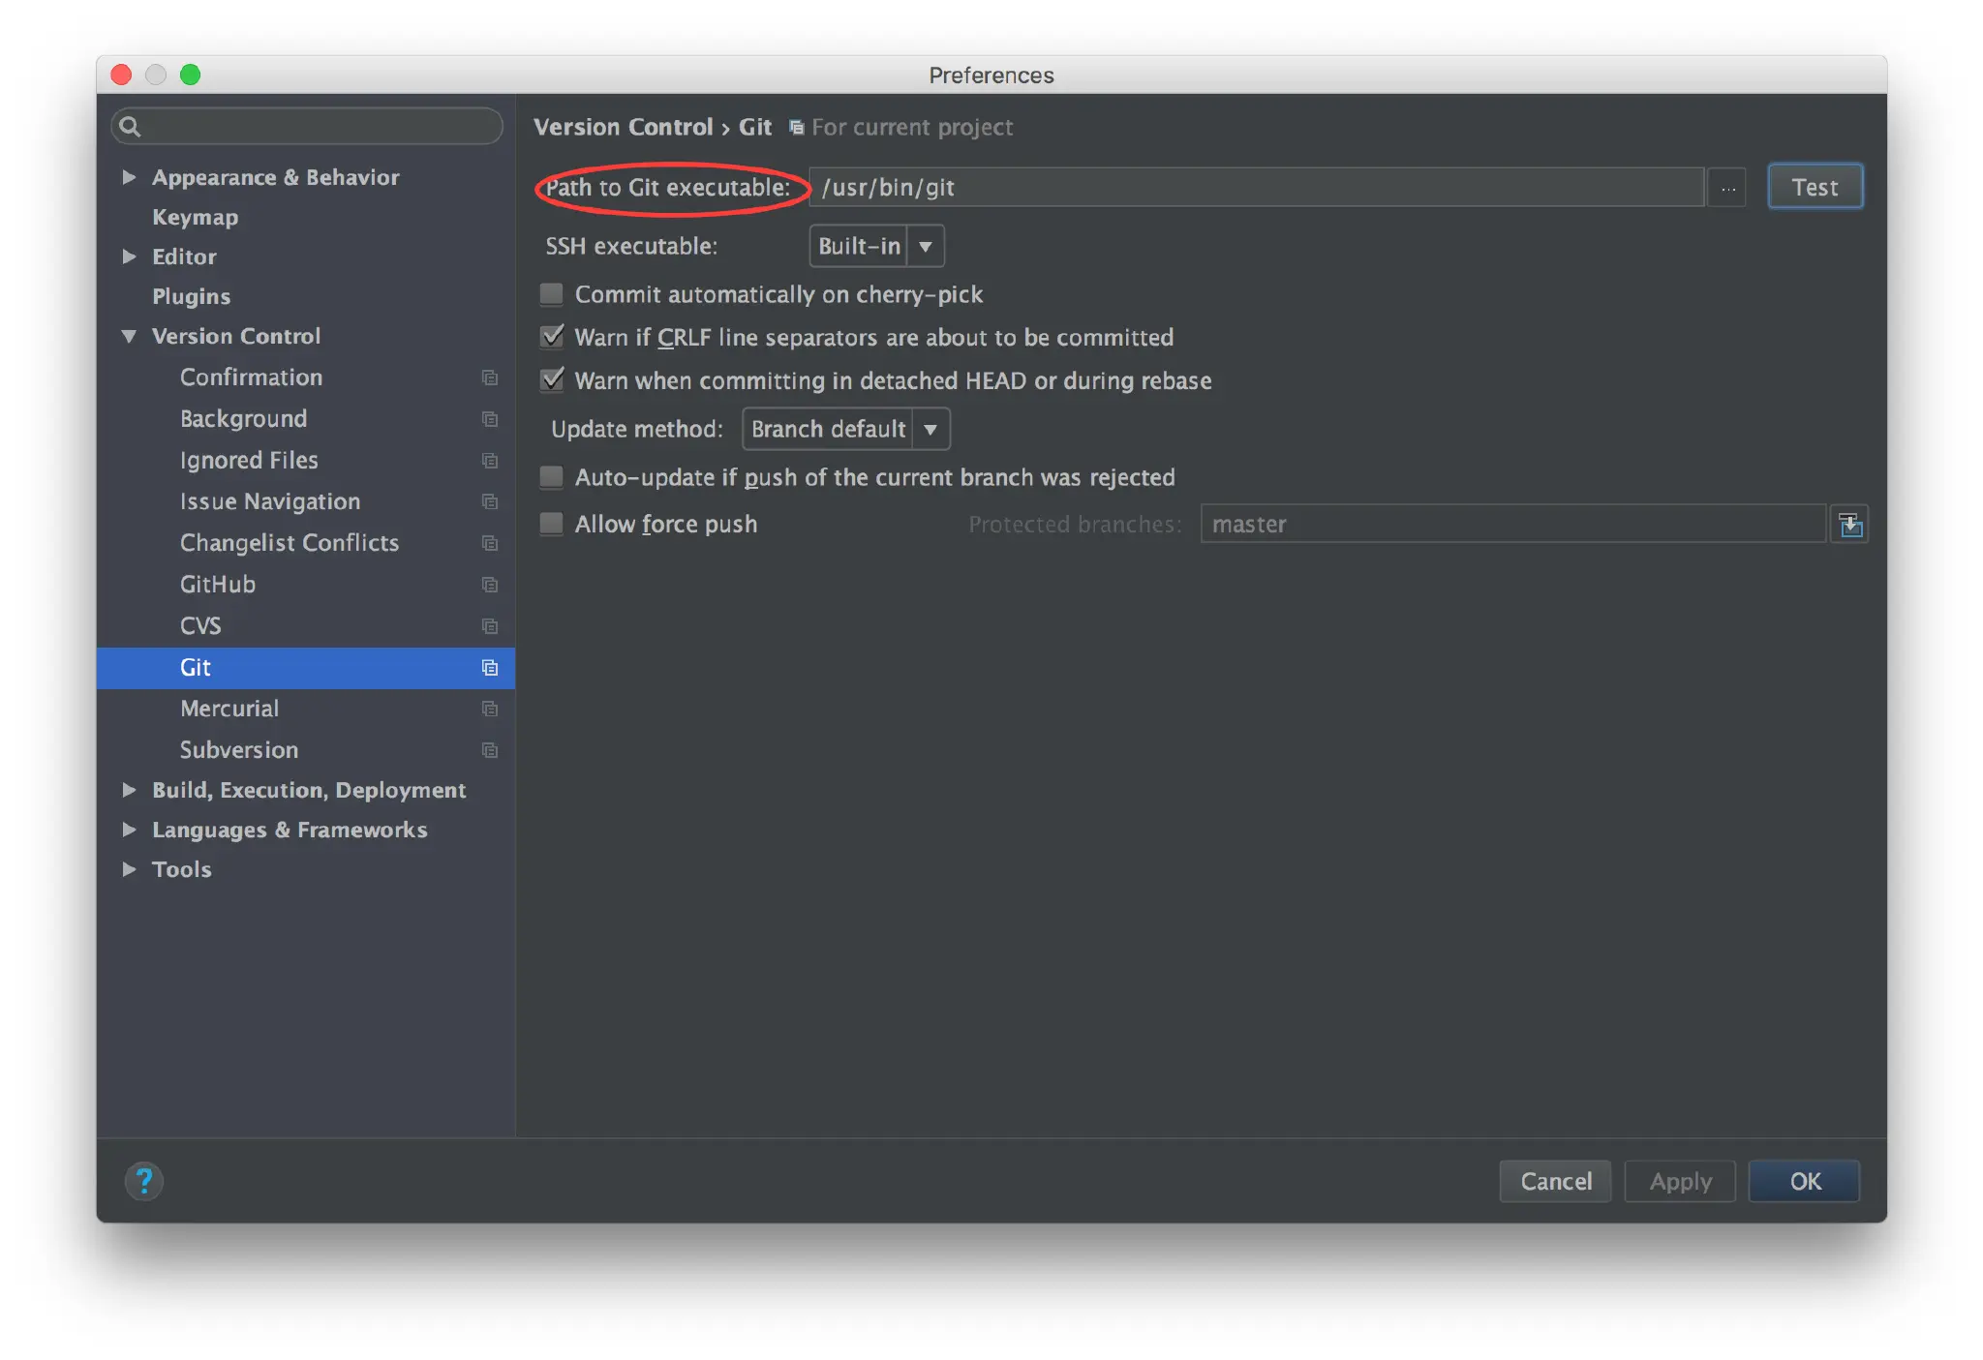Click project-level icon in selected Git row
The width and height of the screenshot is (1983, 1360).
[x=490, y=668]
